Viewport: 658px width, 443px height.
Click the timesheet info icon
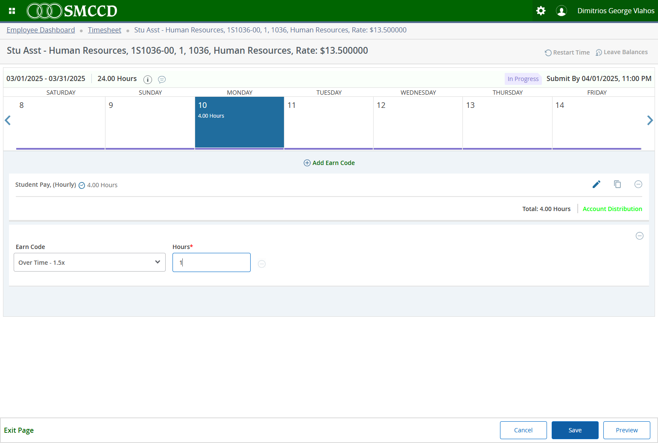[148, 79]
